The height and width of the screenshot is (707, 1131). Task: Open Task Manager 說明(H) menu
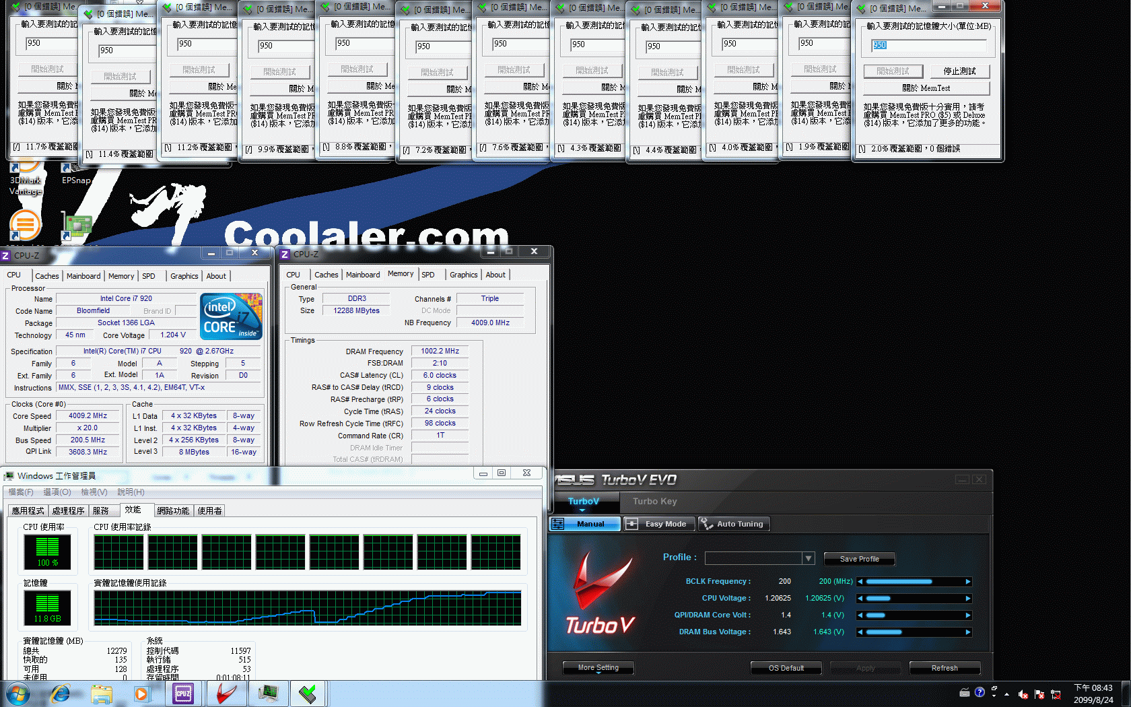[131, 492]
